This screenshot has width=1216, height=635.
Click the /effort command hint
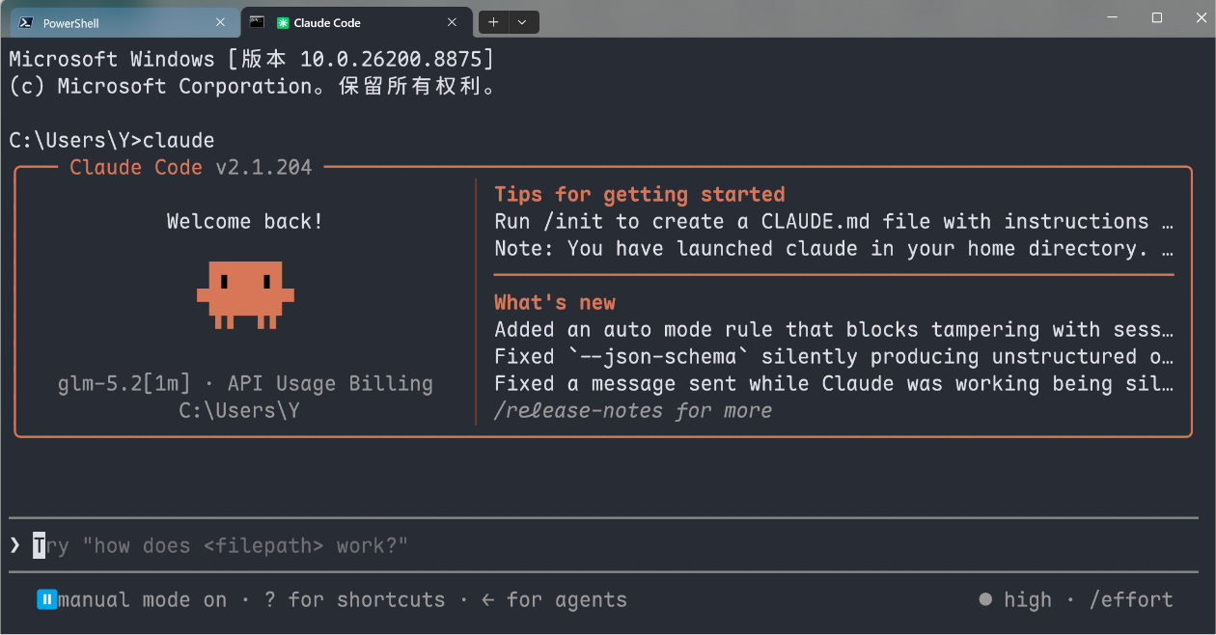(x=1131, y=600)
